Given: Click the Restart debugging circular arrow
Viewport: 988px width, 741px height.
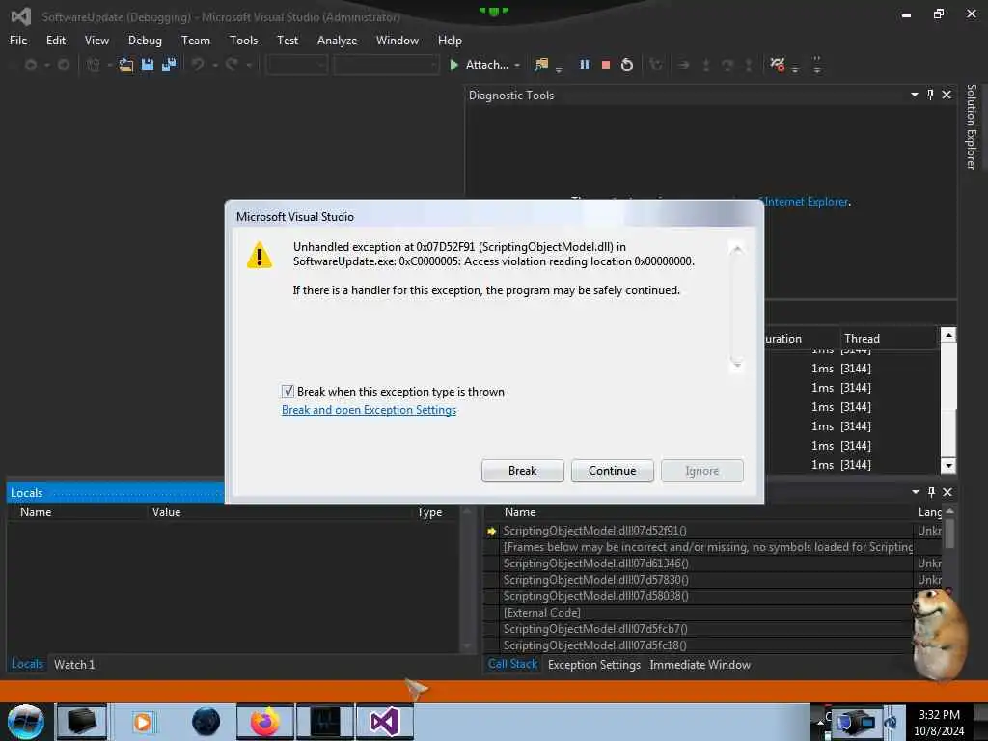Looking at the screenshot, I should point(627,65).
